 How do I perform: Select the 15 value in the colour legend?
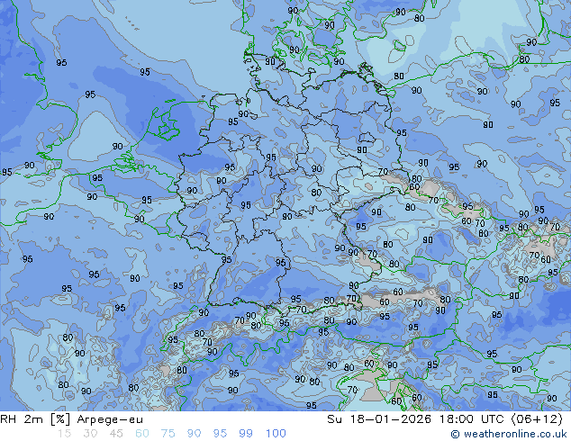point(64,434)
